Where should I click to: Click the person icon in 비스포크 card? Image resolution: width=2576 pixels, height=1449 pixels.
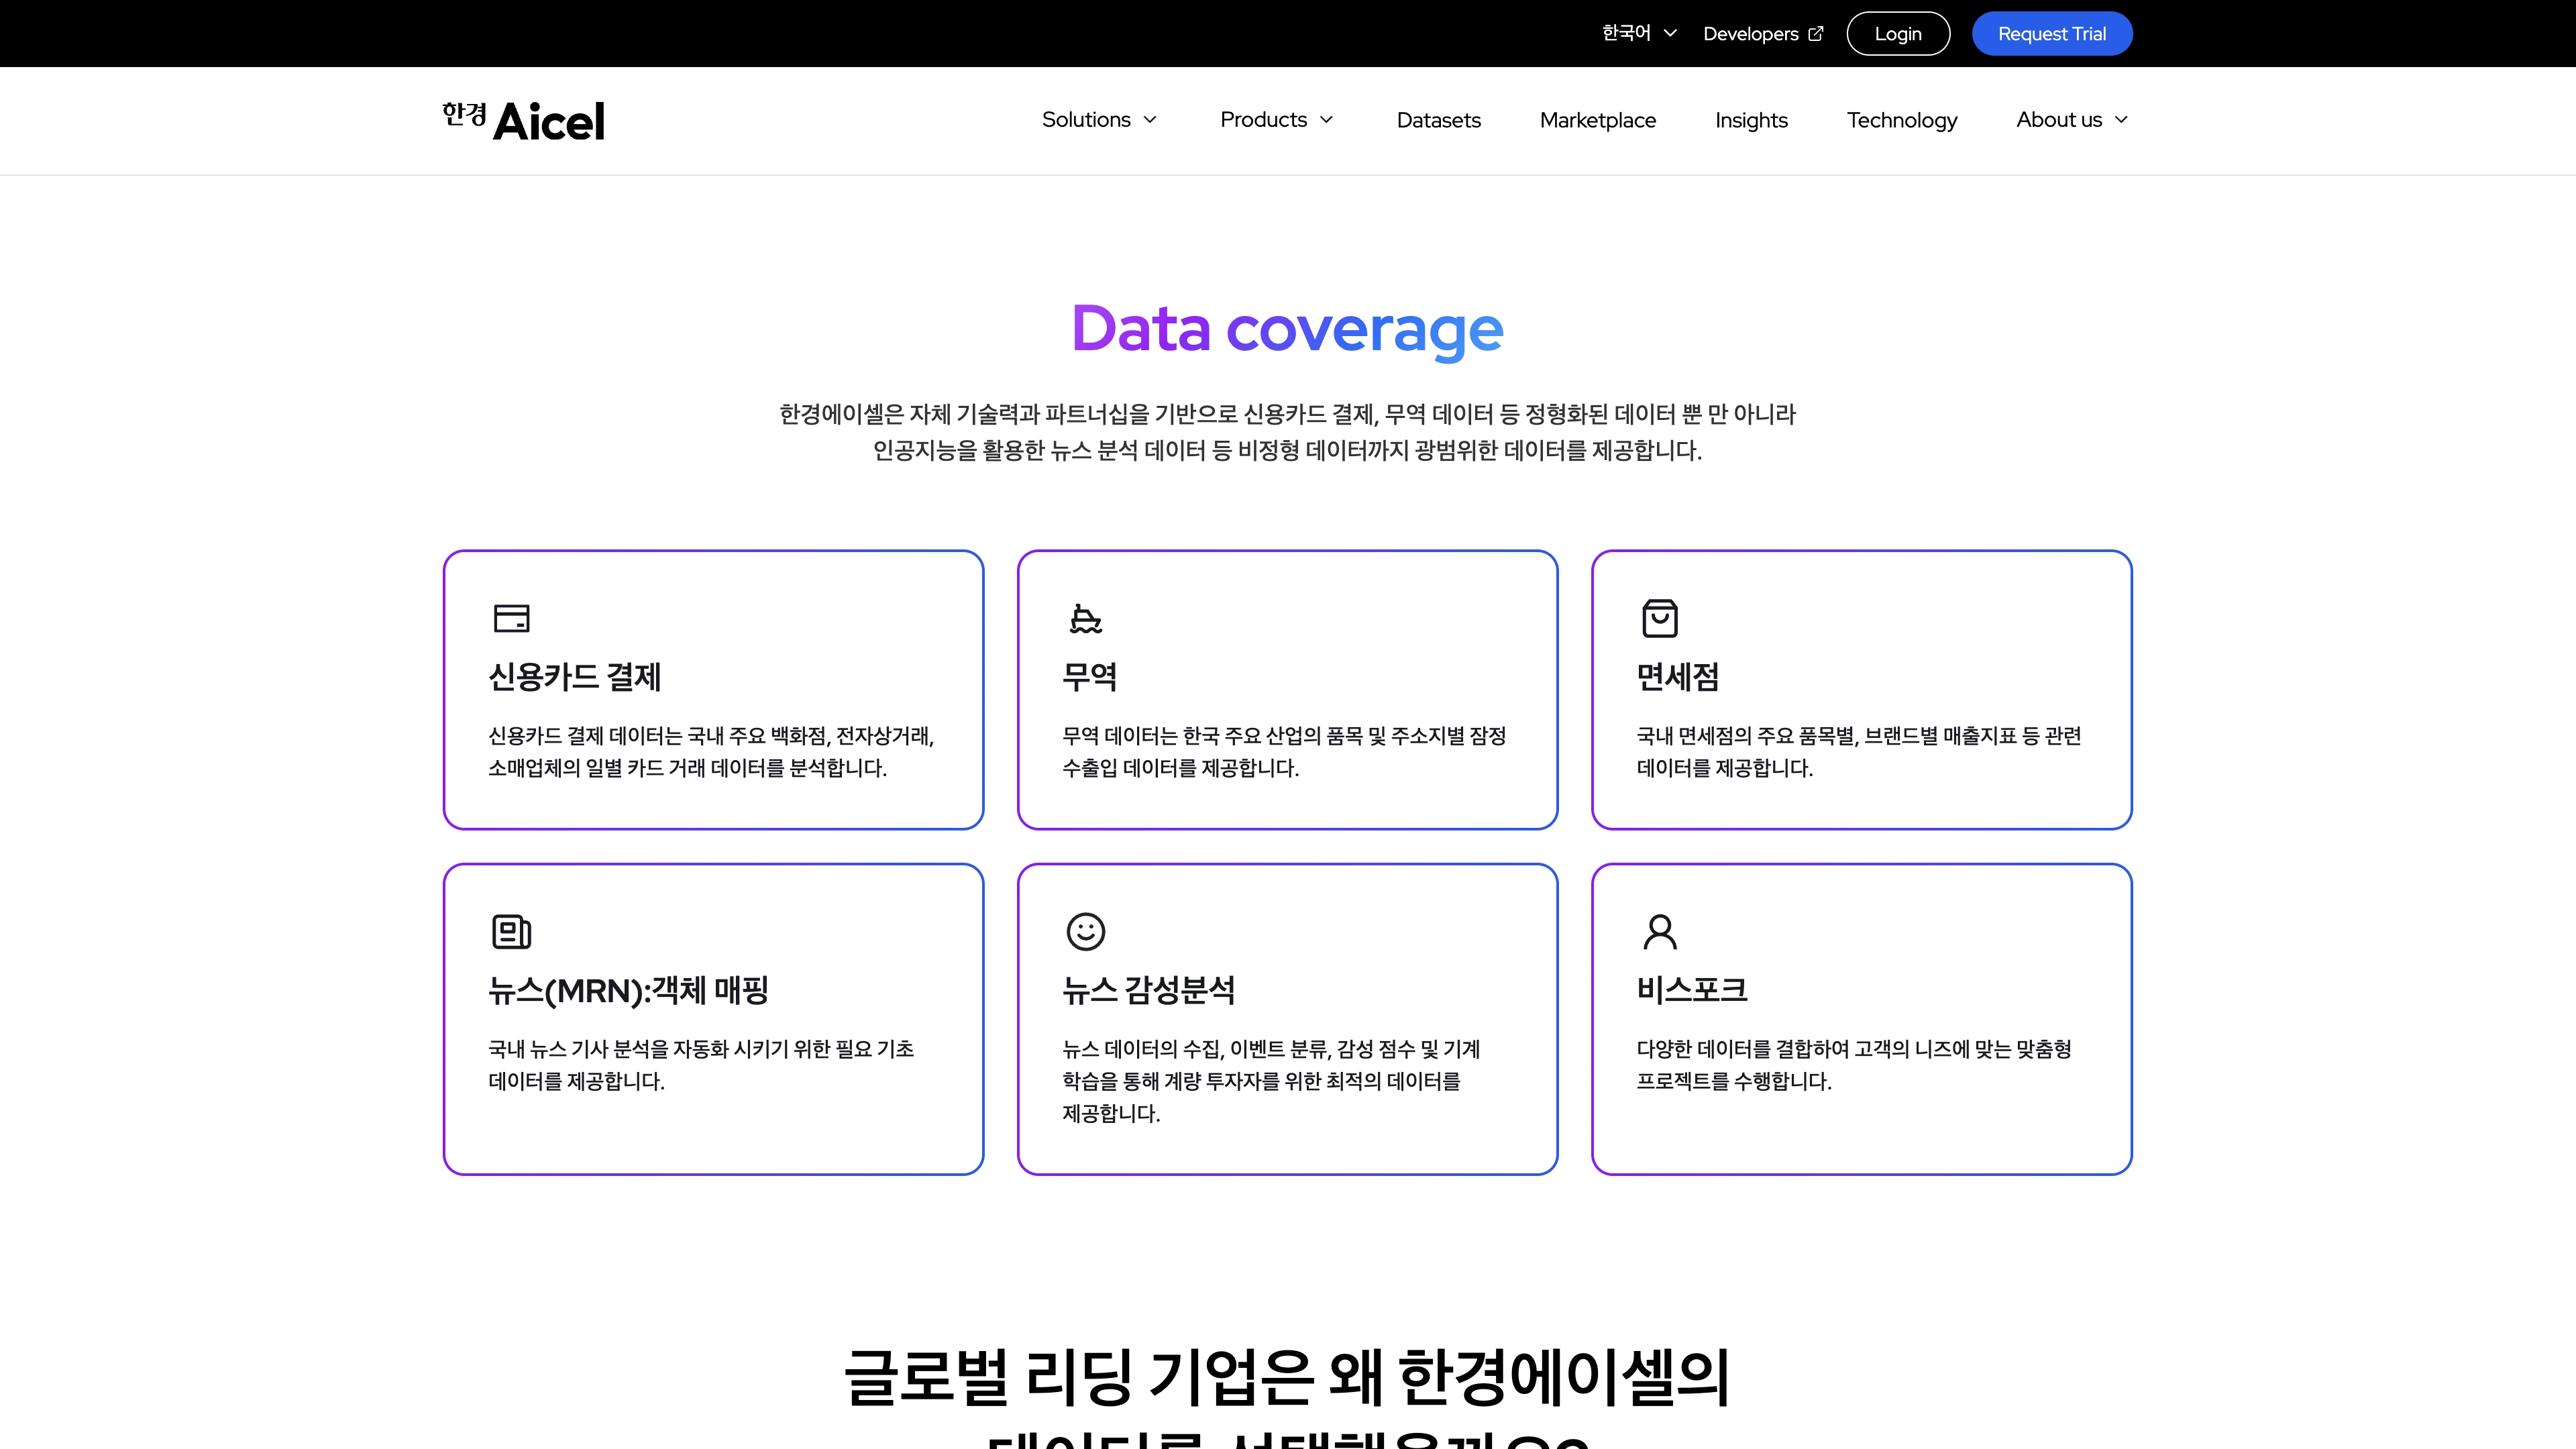point(1659,931)
